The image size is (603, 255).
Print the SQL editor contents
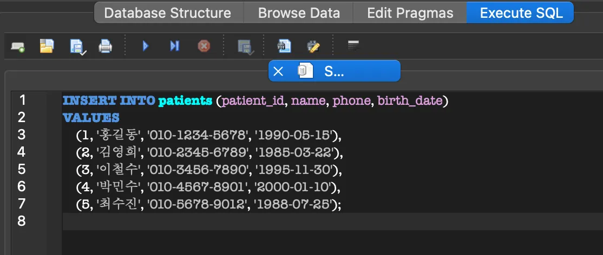pos(105,46)
